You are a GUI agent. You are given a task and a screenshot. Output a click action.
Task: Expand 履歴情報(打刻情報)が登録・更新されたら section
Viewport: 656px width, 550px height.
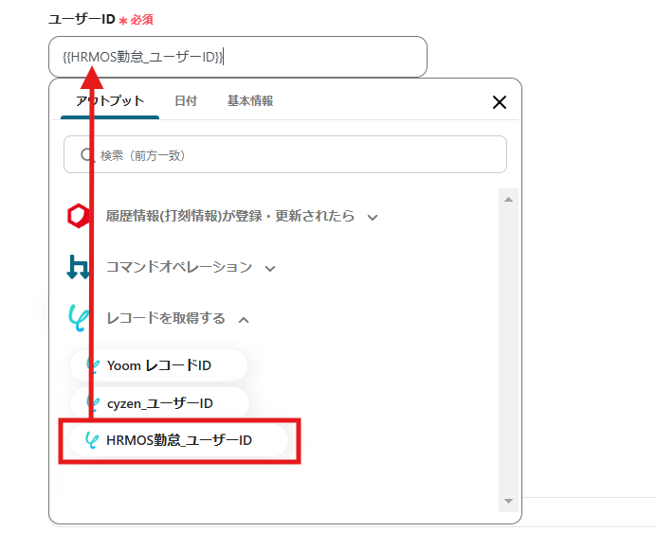coord(373,218)
